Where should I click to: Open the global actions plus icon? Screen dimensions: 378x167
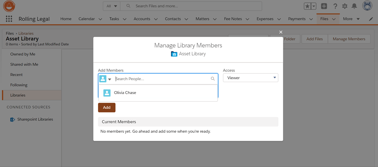pos(324,6)
